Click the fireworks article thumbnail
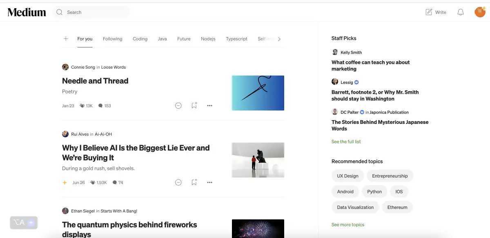The width and height of the screenshot is (490, 238). pos(258,229)
